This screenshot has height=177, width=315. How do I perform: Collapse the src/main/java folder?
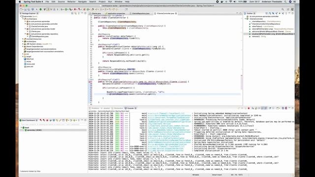[x=23, y=19]
